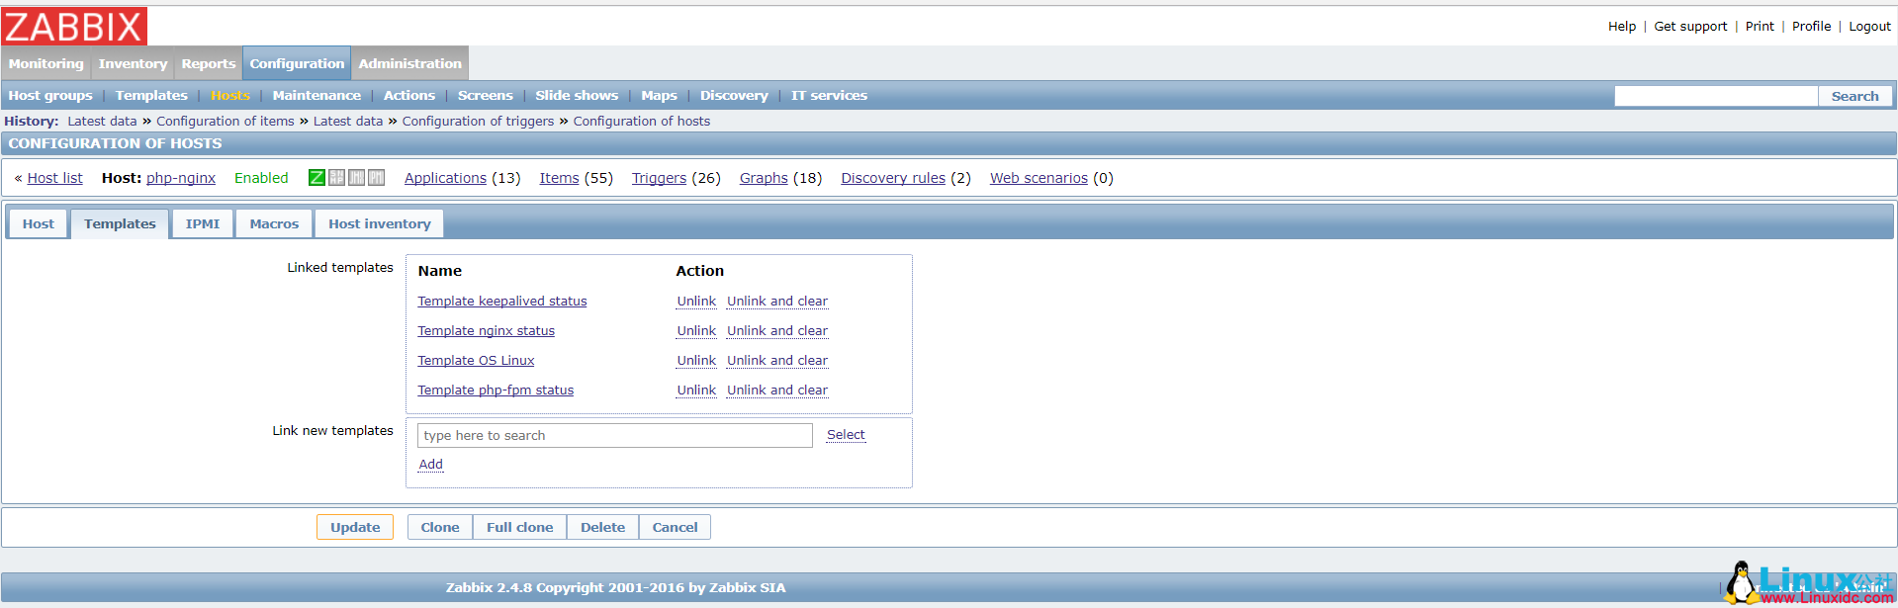
Task: Open Slide shows configuration
Action: click(577, 96)
